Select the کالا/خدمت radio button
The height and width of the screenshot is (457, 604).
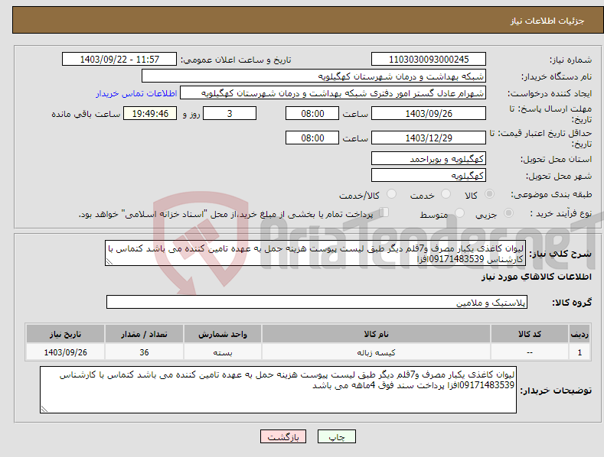click(391, 194)
